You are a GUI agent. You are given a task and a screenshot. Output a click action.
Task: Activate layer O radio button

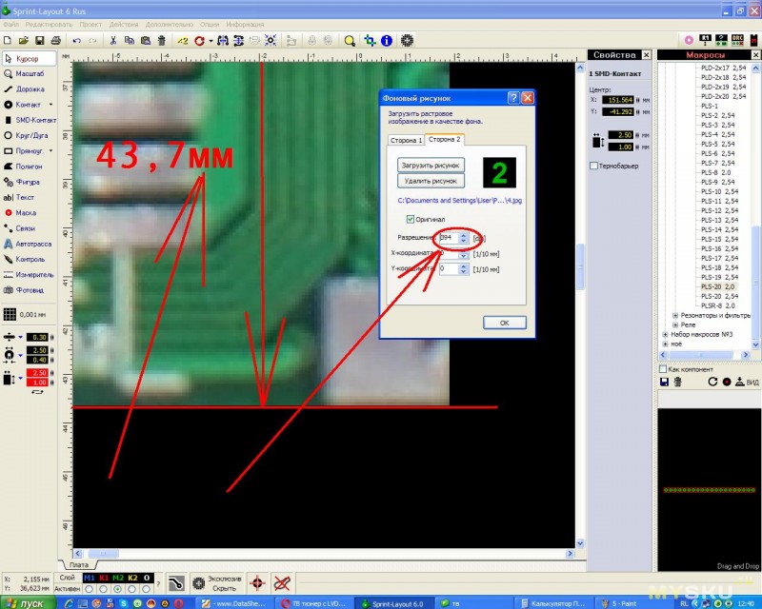(x=147, y=589)
